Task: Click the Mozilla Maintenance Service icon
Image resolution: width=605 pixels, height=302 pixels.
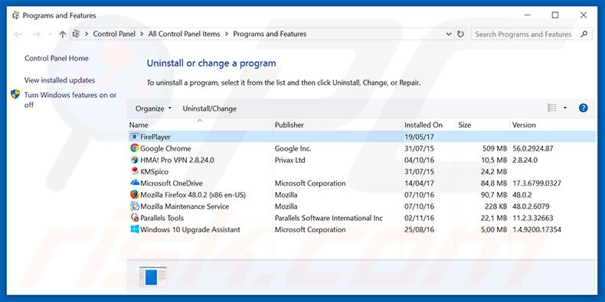Action: tap(134, 206)
